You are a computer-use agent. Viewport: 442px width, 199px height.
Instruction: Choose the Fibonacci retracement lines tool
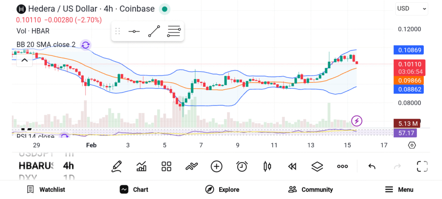pyautogui.click(x=174, y=32)
